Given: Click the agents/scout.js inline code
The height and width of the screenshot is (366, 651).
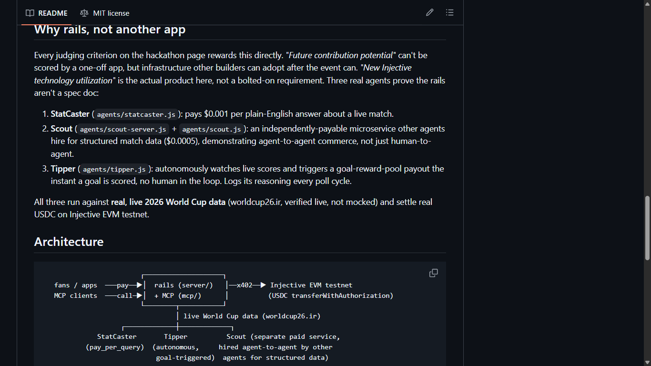Looking at the screenshot, I should click(x=212, y=129).
